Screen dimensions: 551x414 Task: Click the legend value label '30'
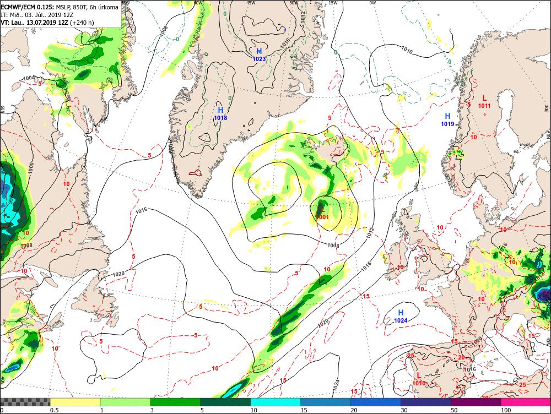(404, 410)
